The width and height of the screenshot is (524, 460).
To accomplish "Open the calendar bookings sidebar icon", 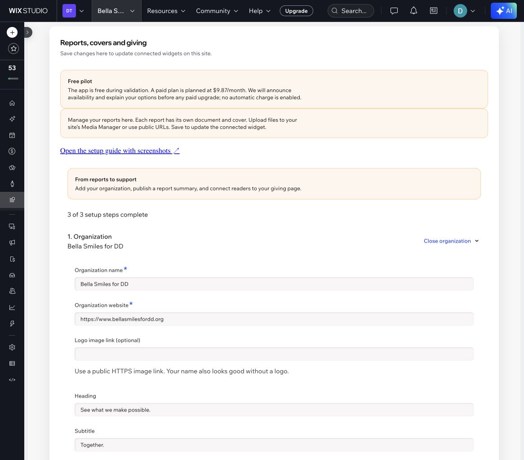I will (12, 135).
